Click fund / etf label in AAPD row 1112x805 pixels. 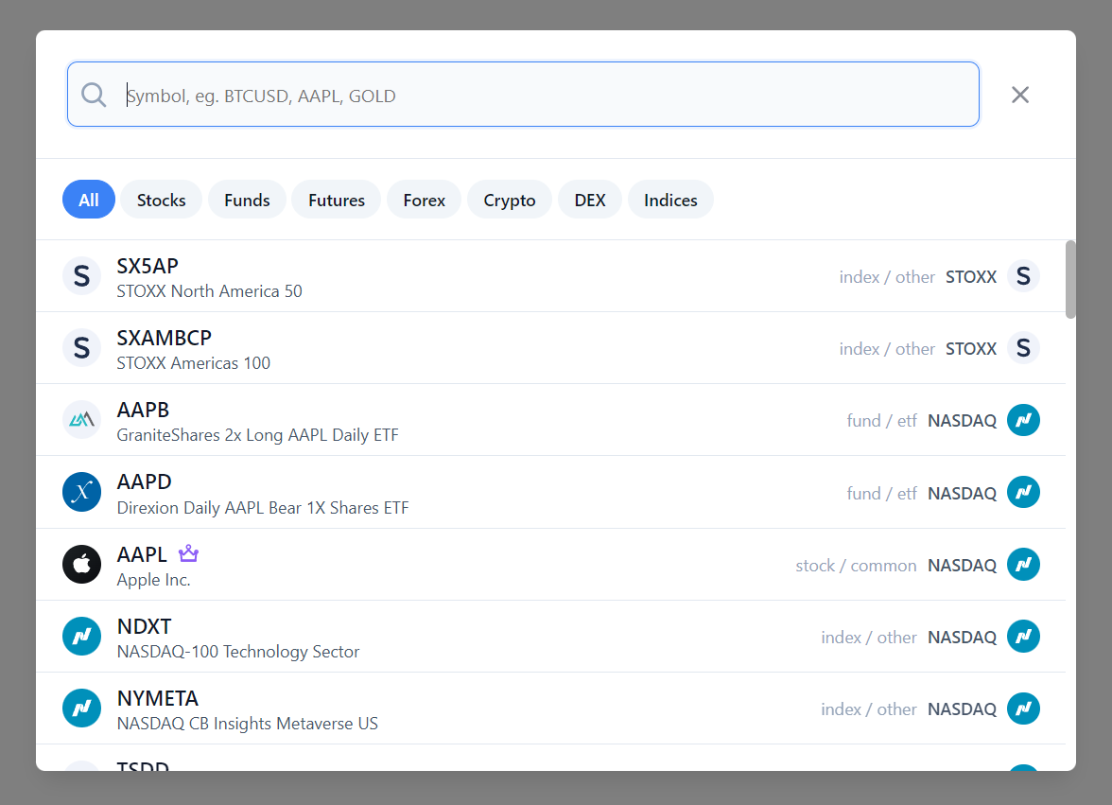click(x=881, y=493)
